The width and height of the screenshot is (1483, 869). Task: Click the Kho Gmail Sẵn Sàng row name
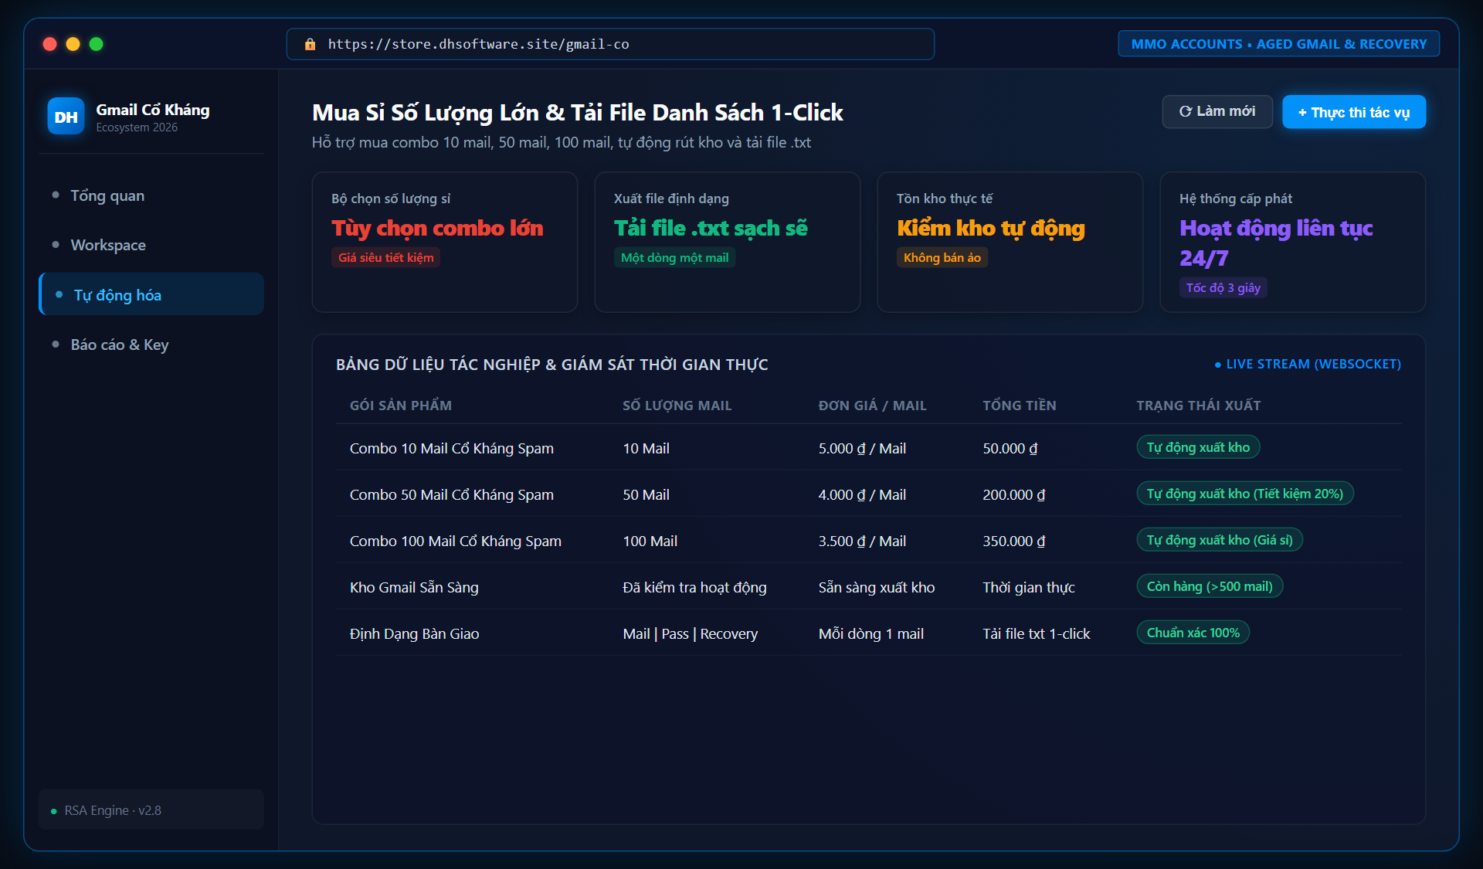[414, 587]
